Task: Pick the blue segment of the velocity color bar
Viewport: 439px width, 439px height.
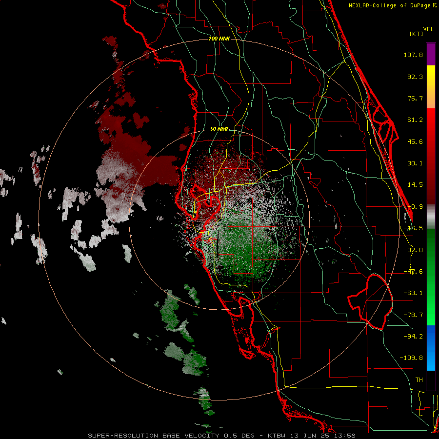Action: [x=431, y=348]
